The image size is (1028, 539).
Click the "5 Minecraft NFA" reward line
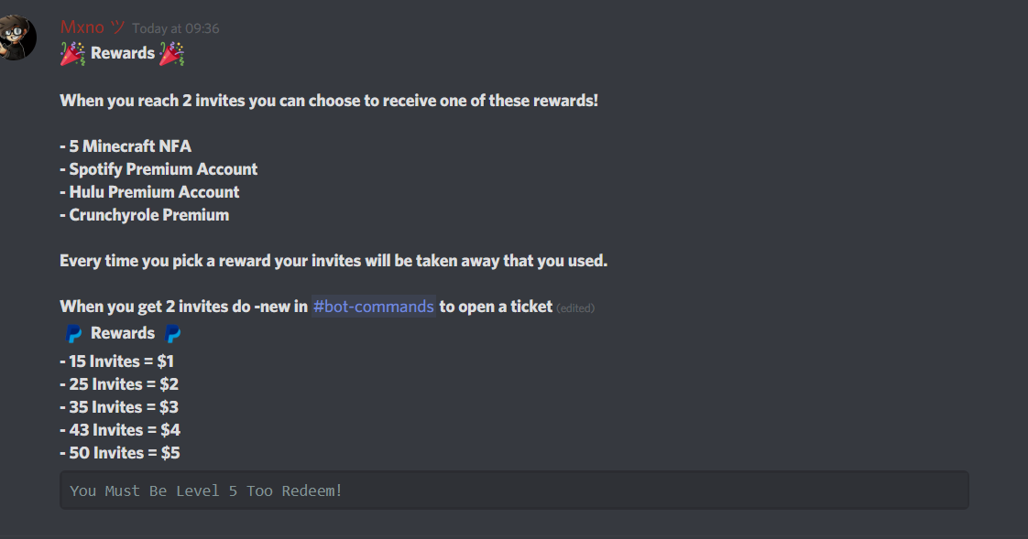pos(126,146)
